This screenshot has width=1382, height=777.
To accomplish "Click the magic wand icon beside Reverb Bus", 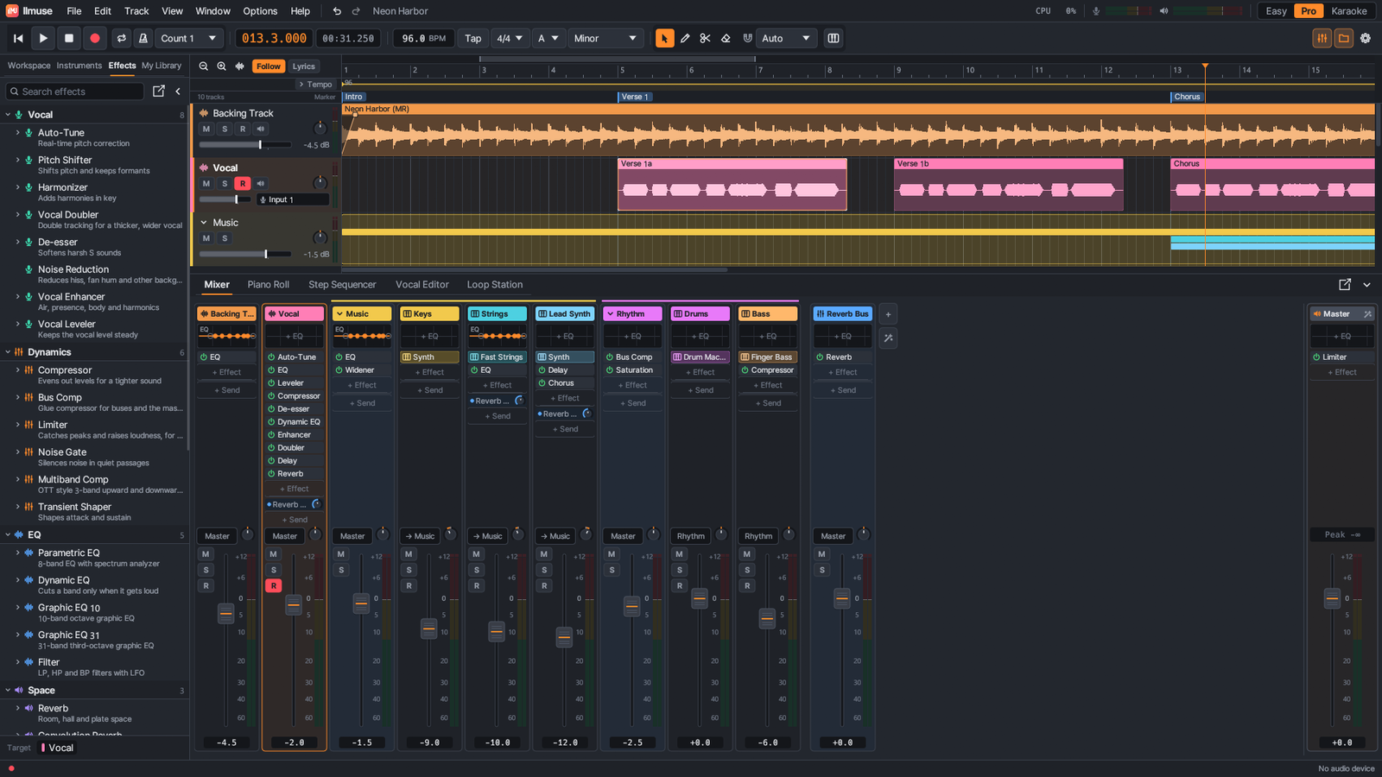I will pos(888,338).
